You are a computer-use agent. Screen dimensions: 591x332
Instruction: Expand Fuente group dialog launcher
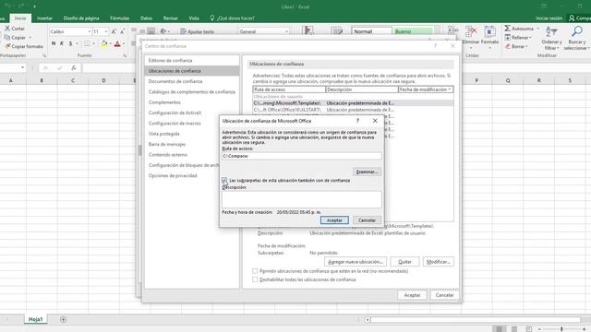click(x=125, y=55)
